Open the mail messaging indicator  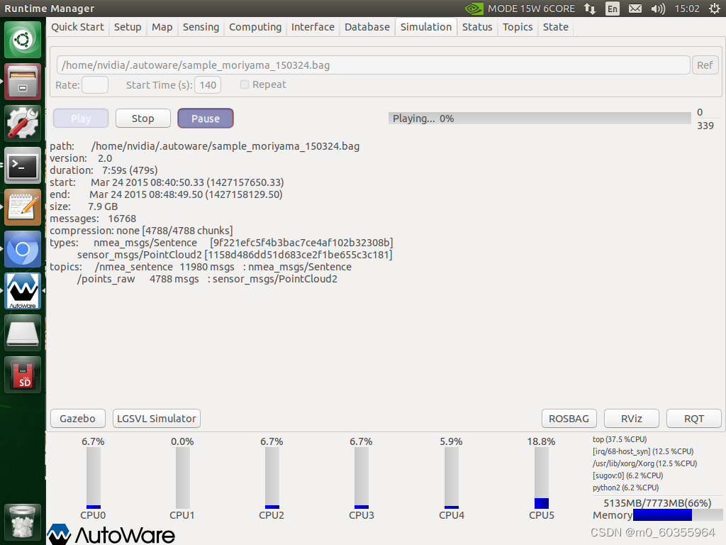[x=635, y=9]
